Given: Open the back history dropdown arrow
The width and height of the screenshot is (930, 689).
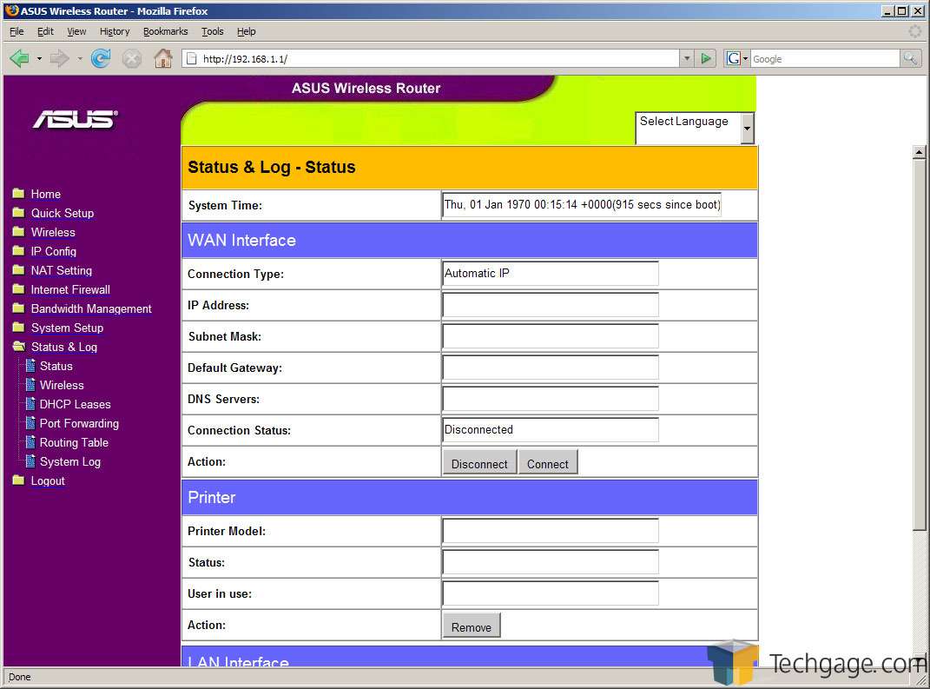Looking at the screenshot, I should [39, 59].
